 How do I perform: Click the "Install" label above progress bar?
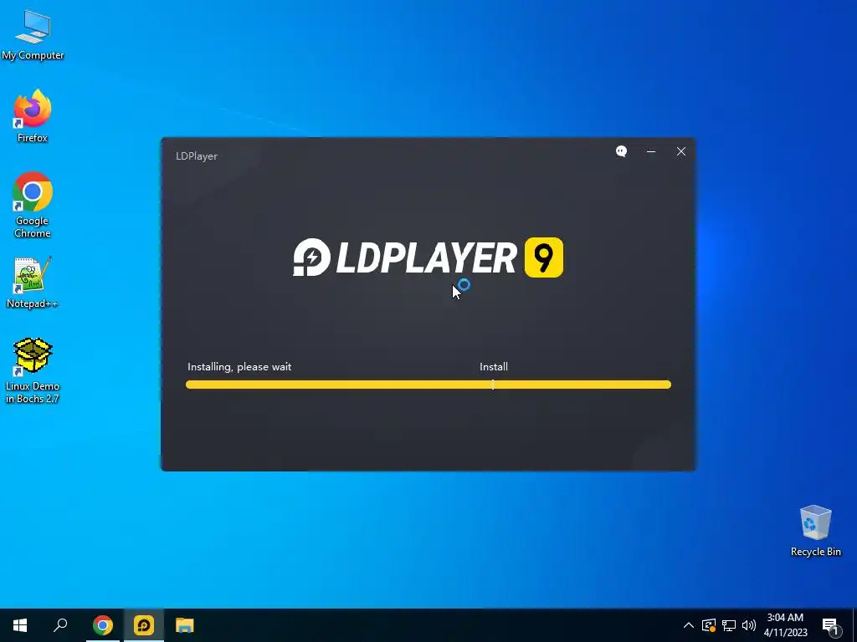(x=494, y=367)
